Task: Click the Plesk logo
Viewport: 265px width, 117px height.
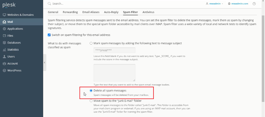Action: (9, 5)
